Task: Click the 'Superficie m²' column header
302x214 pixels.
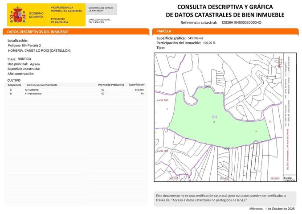Action: [136, 85]
